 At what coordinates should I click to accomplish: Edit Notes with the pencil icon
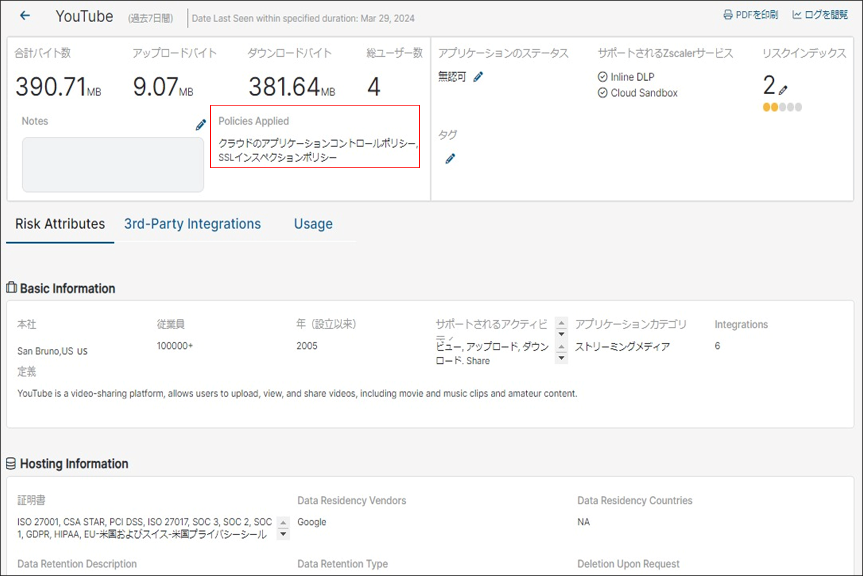point(201,125)
